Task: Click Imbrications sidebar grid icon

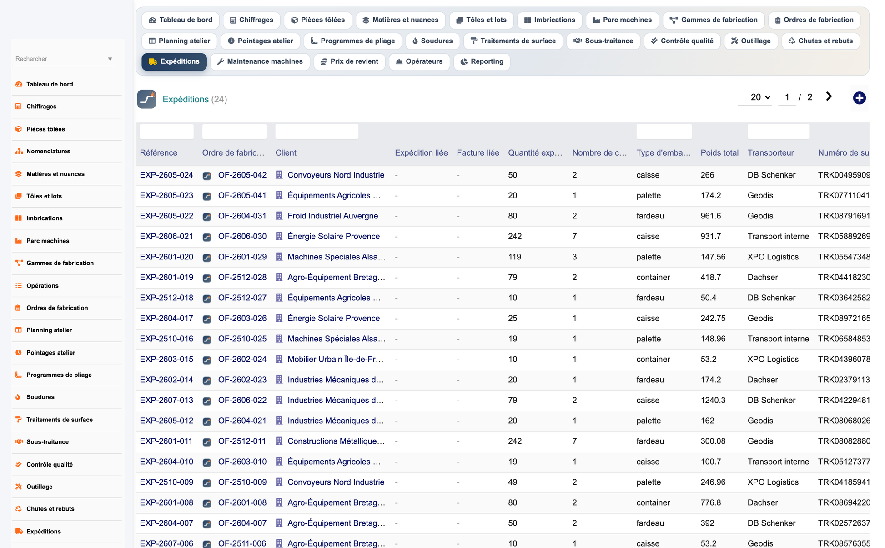Action: click(19, 218)
